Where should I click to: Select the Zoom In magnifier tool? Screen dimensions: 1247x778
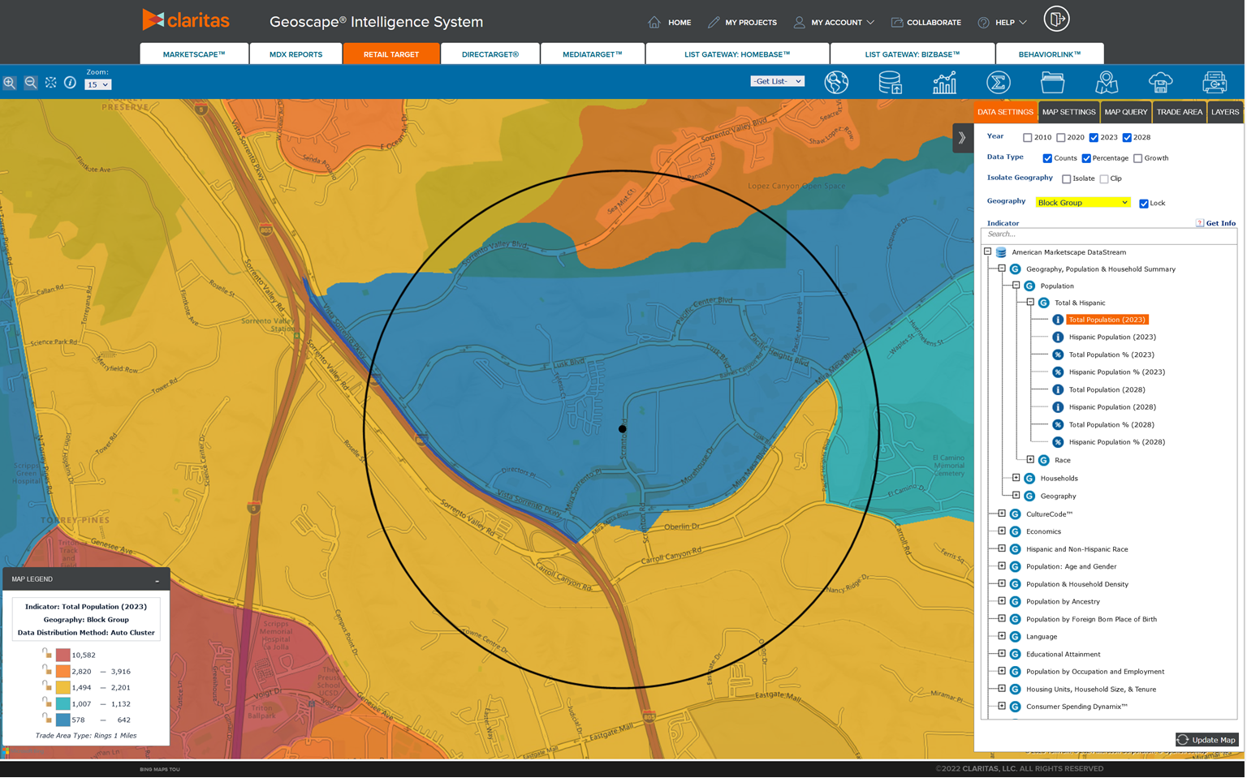click(x=10, y=82)
